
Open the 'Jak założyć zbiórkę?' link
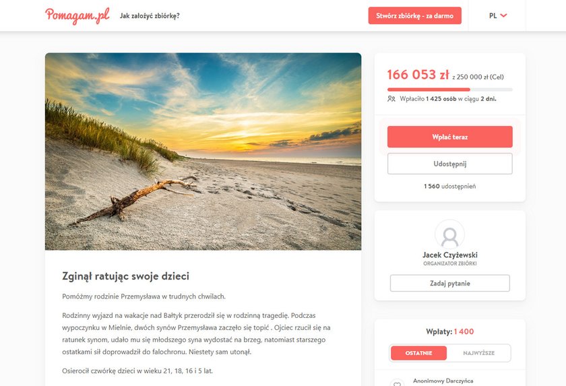150,16
